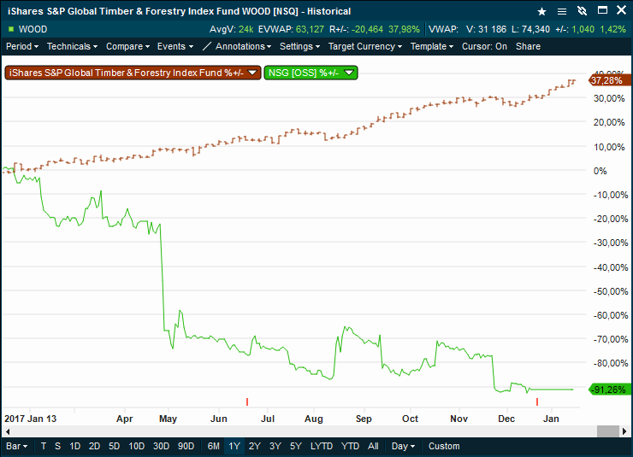The width and height of the screenshot is (633, 457).
Task: Open the Target Currency dropdown
Action: pos(365,46)
